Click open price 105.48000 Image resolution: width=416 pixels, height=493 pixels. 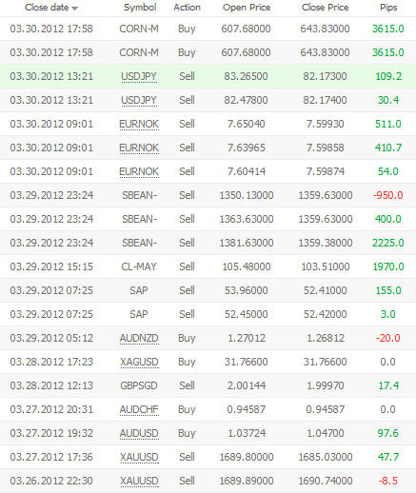[x=247, y=266]
